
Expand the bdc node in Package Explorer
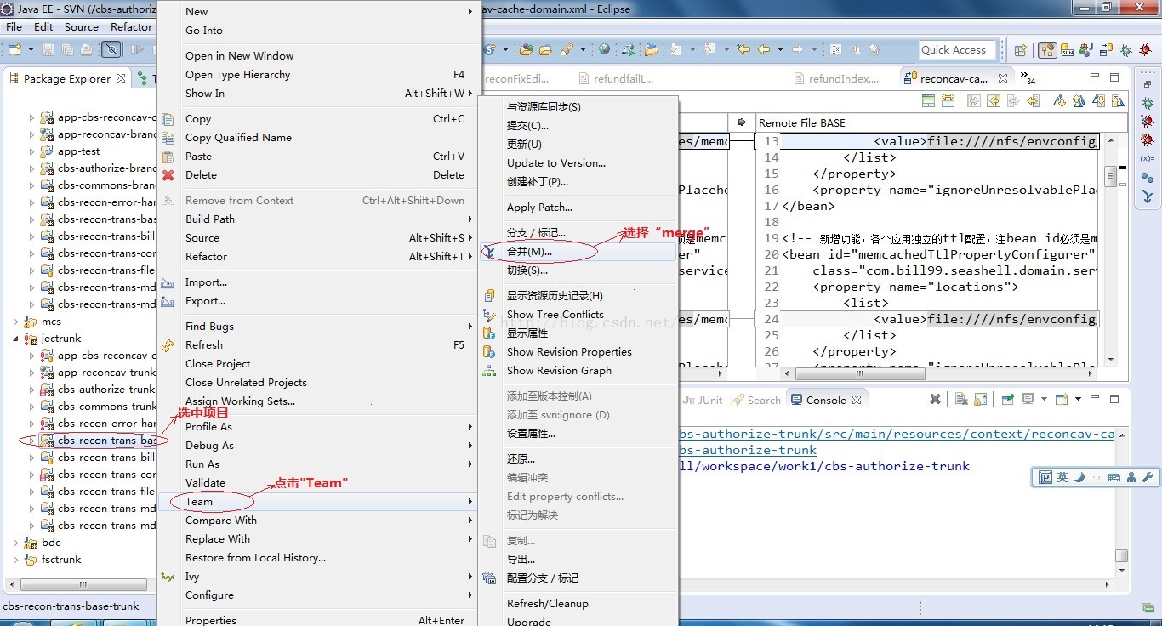tap(16, 543)
